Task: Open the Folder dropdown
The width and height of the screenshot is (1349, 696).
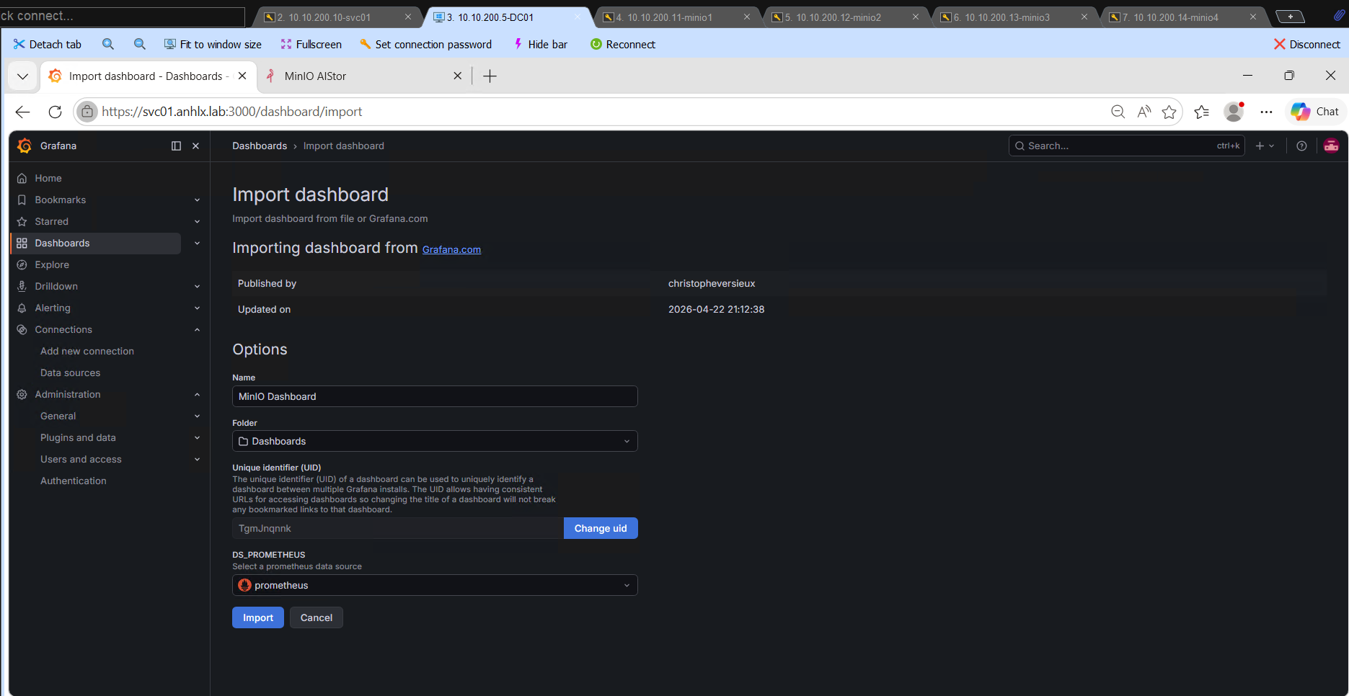Action: tap(435, 441)
